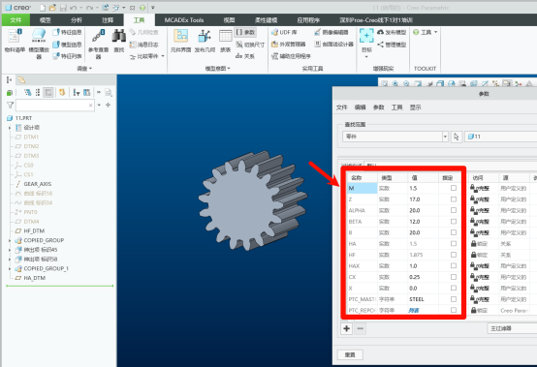Click the filter funnel icon in model tree
The width and height of the screenshot is (537, 367).
(11, 105)
